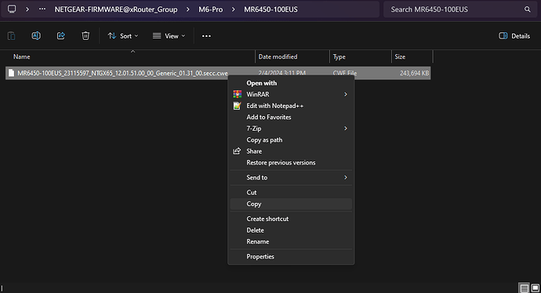Switch to large thumbnails view icon
Viewport: 541px width, 293px height.
click(x=536, y=288)
